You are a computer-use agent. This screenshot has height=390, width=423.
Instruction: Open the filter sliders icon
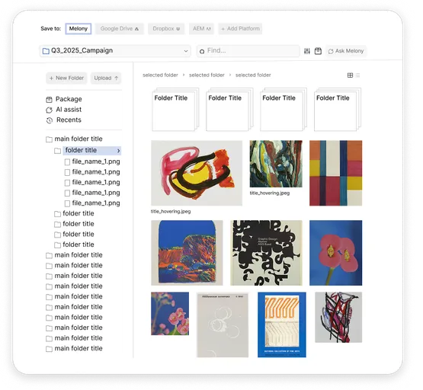(x=306, y=51)
